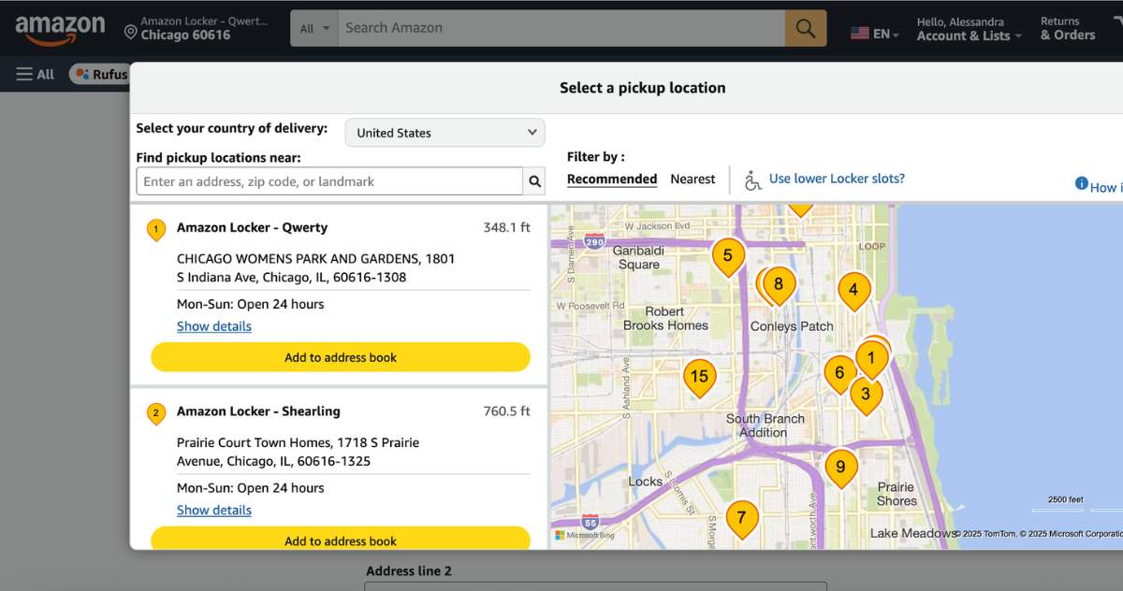This screenshot has height=591, width=1123.
Task: Click the Microsoft Bing logo on map
Action: pyautogui.click(x=585, y=535)
